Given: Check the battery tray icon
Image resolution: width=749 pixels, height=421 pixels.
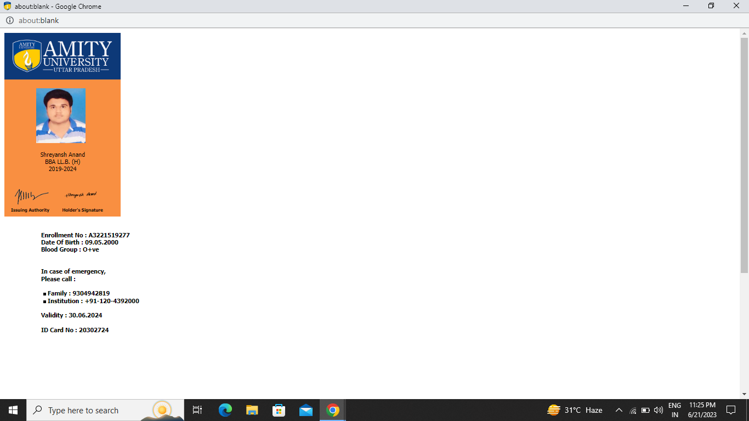Looking at the screenshot, I should [645, 410].
